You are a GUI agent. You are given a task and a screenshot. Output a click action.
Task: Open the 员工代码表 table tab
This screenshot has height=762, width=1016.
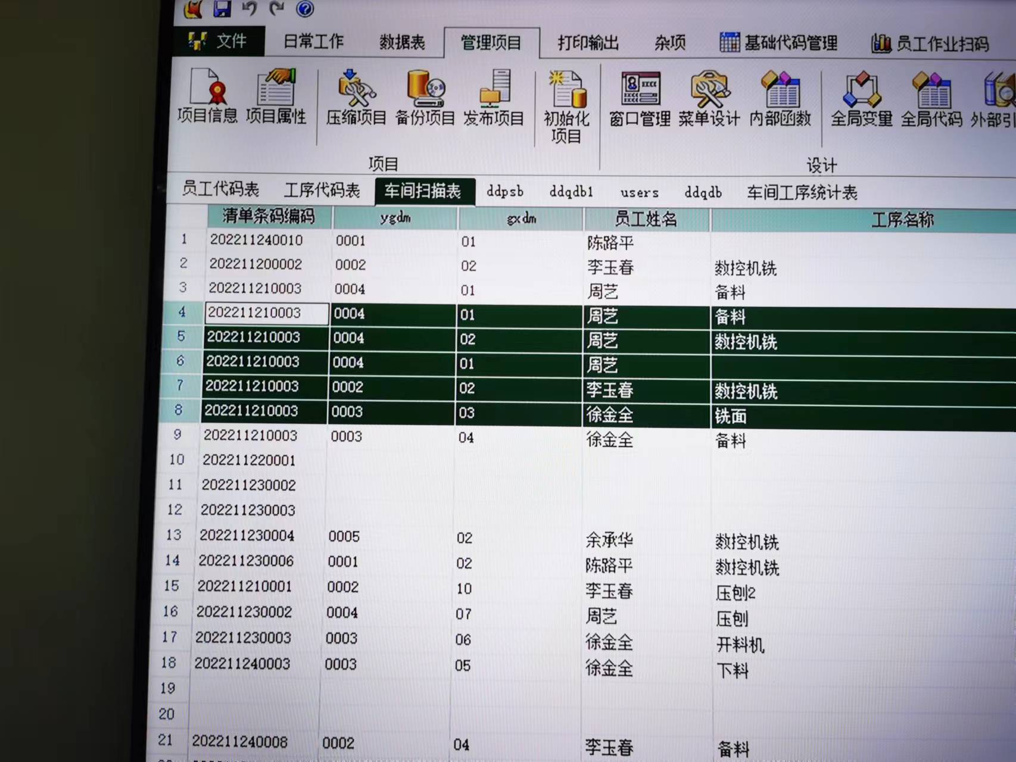[x=221, y=189]
